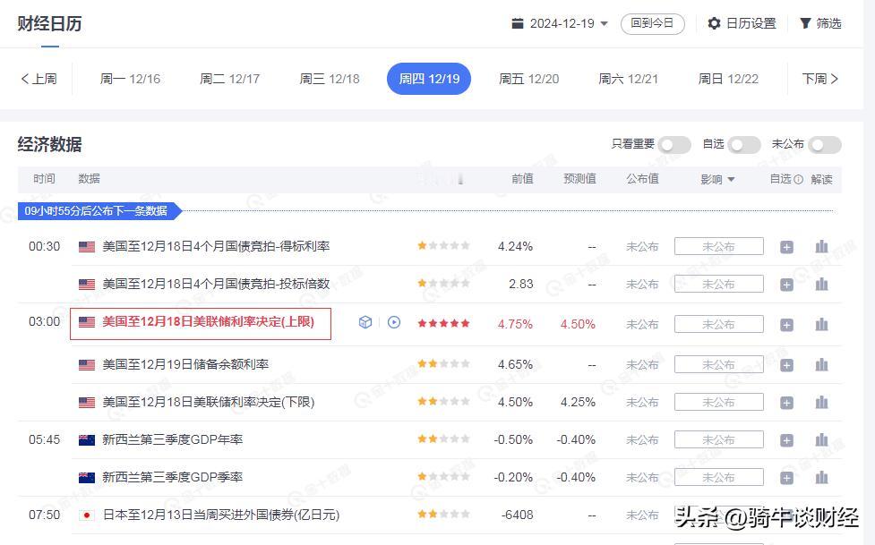Open 4个月国债竞拍-得标利率 entry

216,246
